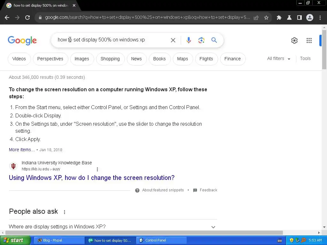The image size is (327, 245).
Task: Start voice search with the microphone
Action: [x=189, y=40]
